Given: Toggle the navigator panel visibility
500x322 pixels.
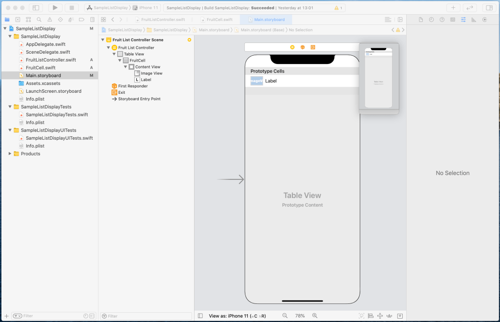Looking at the screenshot, I should pos(36,8).
